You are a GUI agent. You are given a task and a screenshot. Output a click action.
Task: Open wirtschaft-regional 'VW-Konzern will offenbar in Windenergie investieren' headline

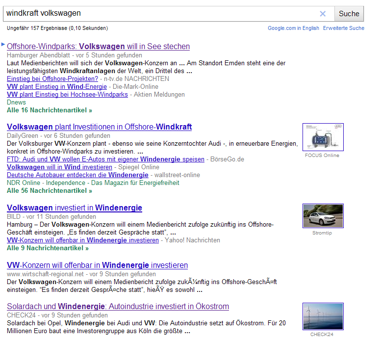97,265
